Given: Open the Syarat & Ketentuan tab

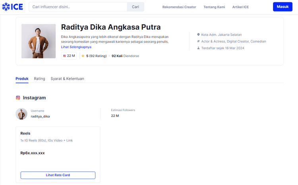Looking at the screenshot, I should (67, 79).
